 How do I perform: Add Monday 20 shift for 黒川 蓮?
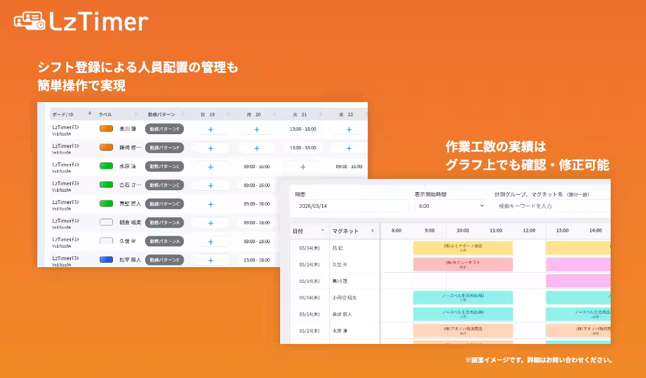pos(257,130)
